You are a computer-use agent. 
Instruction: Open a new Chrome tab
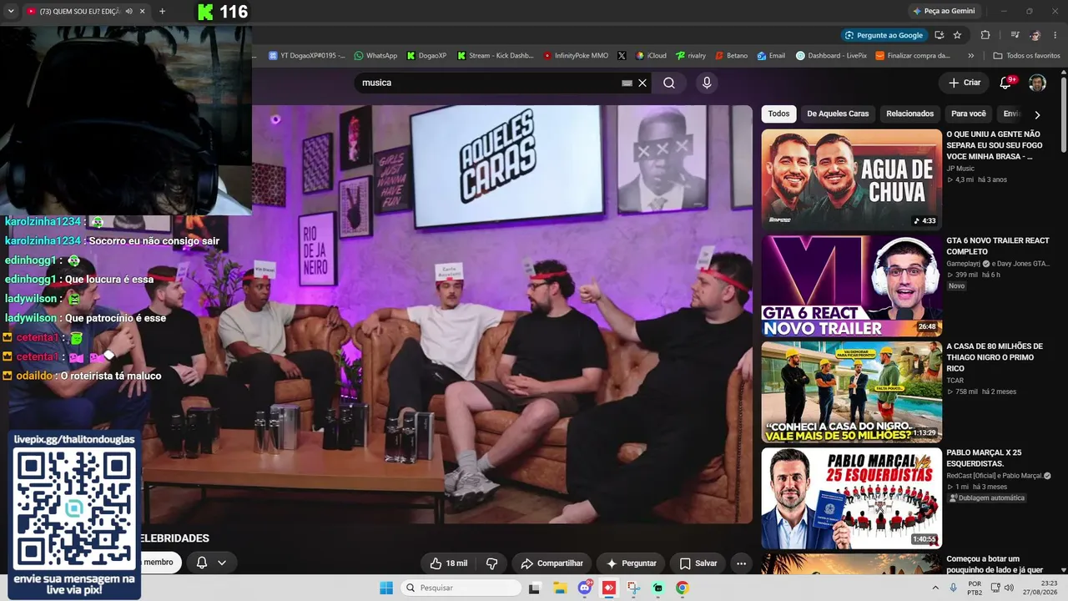(x=162, y=11)
